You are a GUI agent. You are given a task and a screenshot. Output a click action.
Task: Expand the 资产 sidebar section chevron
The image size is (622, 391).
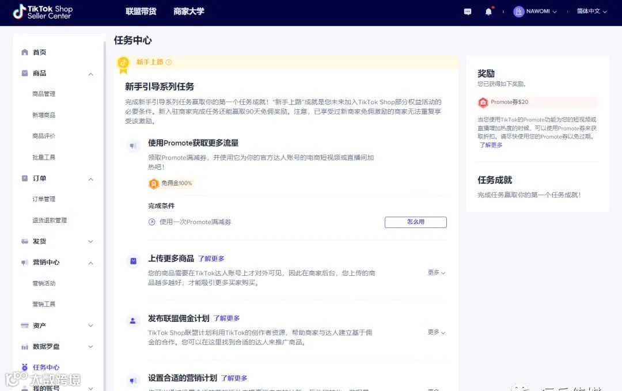(91, 325)
